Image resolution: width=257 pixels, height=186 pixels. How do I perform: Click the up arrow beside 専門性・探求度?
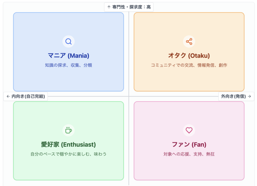tap(109, 7)
